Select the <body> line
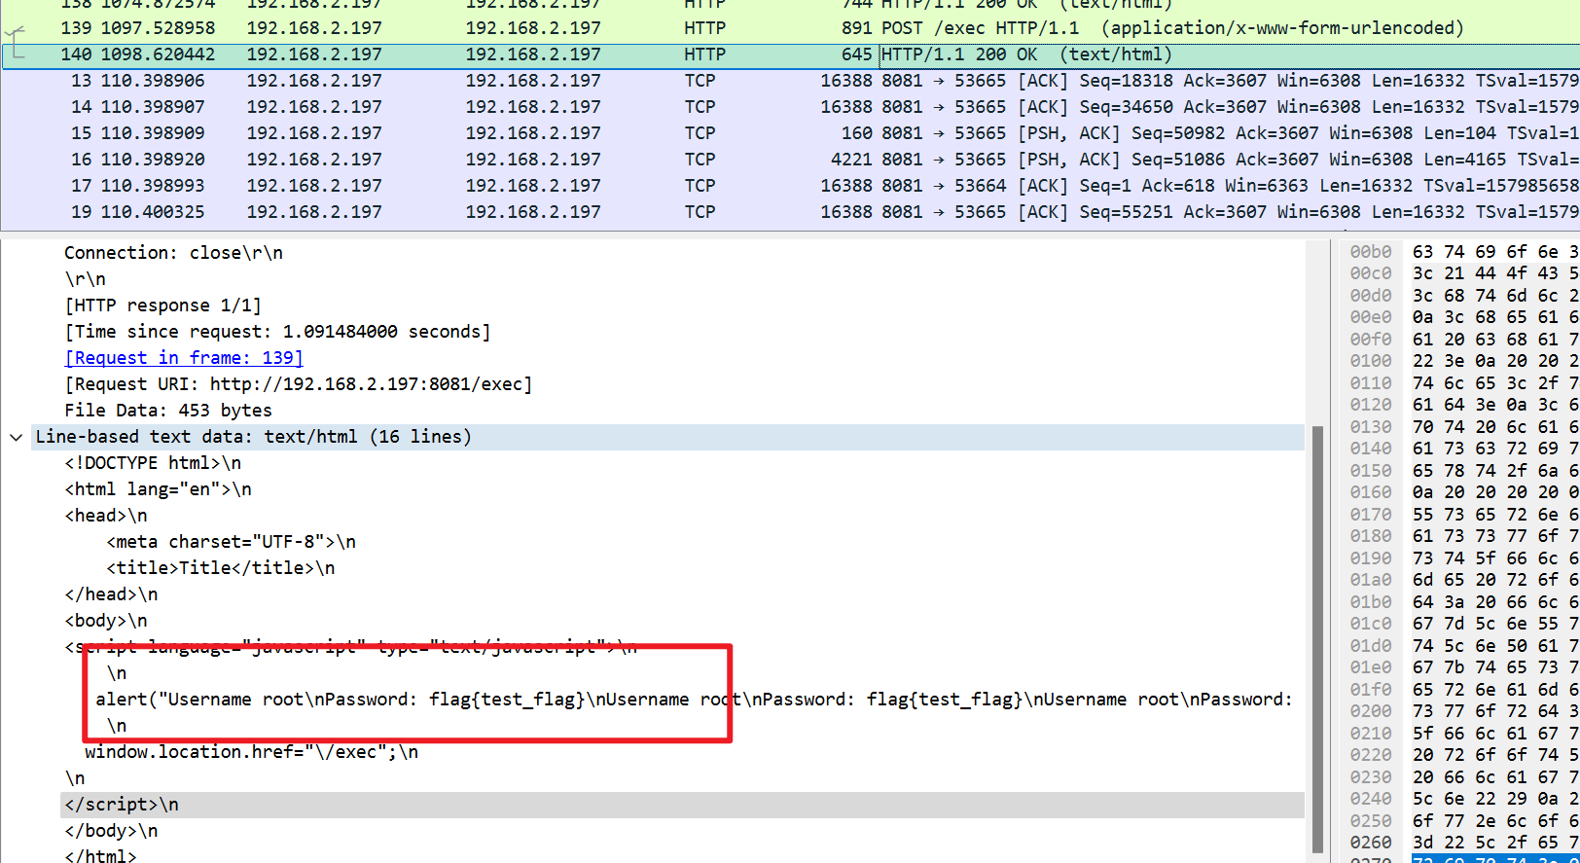Image resolution: width=1580 pixels, height=863 pixels. 106,621
